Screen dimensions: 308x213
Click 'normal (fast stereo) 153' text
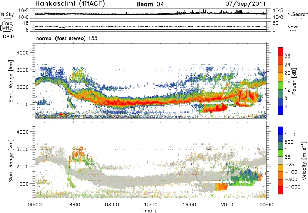coord(67,38)
